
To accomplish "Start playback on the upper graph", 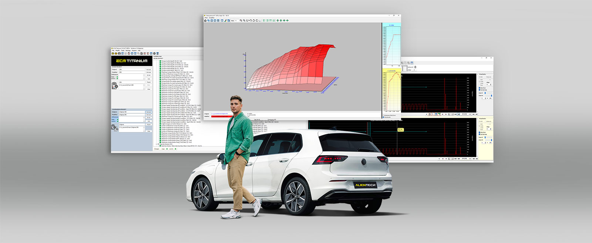I will [x=427, y=114].
